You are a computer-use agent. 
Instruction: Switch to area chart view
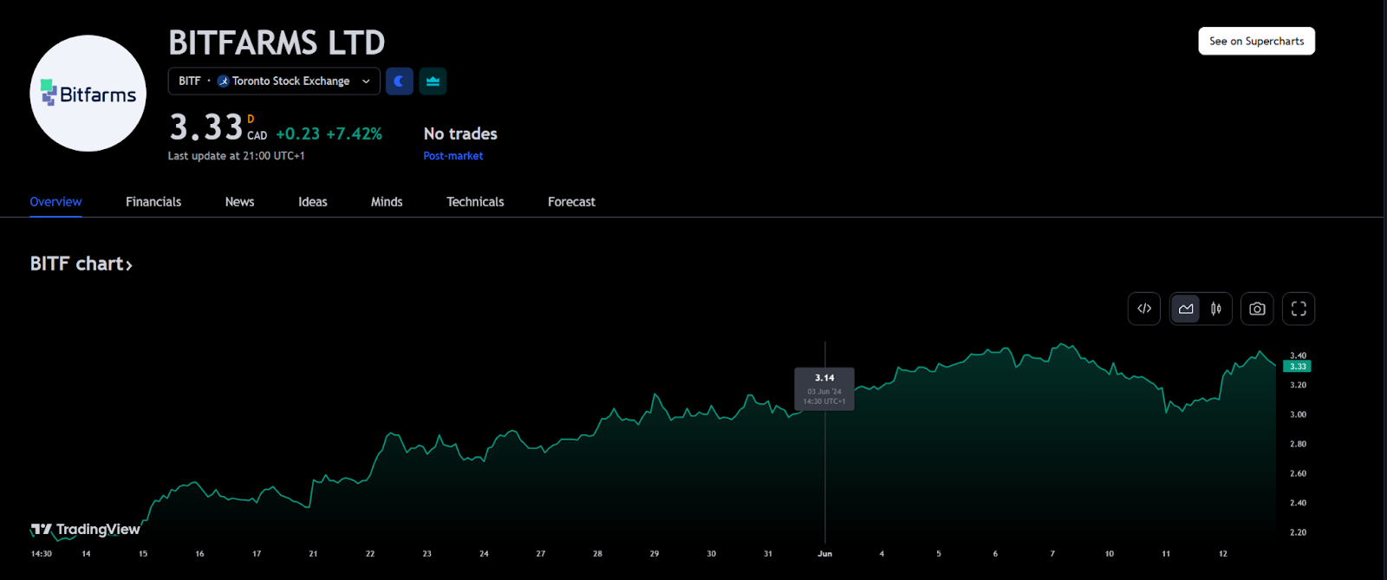1186,309
